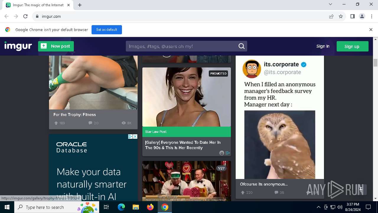Open the 1/27 album post thumbnail
378x213 pixels.
click(x=187, y=181)
